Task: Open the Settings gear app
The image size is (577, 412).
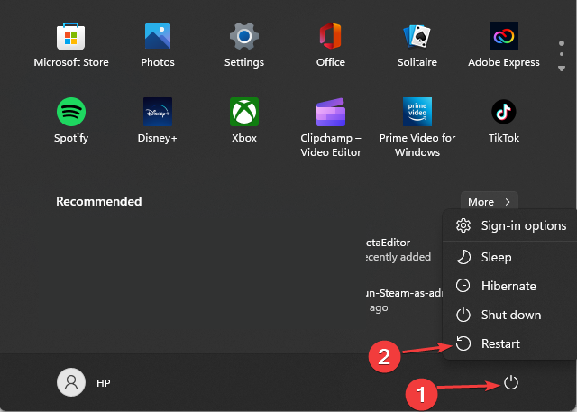Action: 244,45
